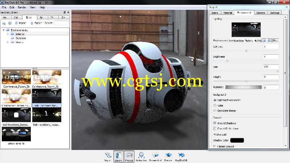Select the Interior folder

pyautogui.click(x=20, y=34)
